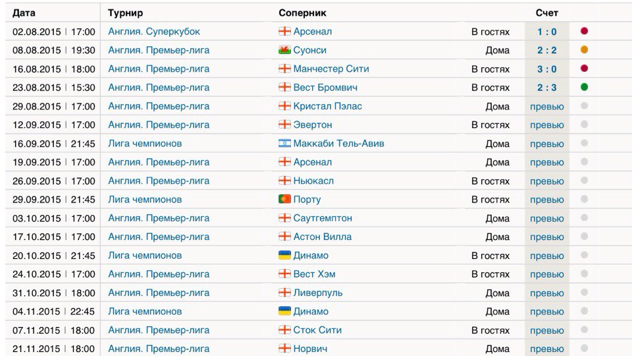
Task: Click the grey status dot in the Норвич row
Action: click(584, 349)
